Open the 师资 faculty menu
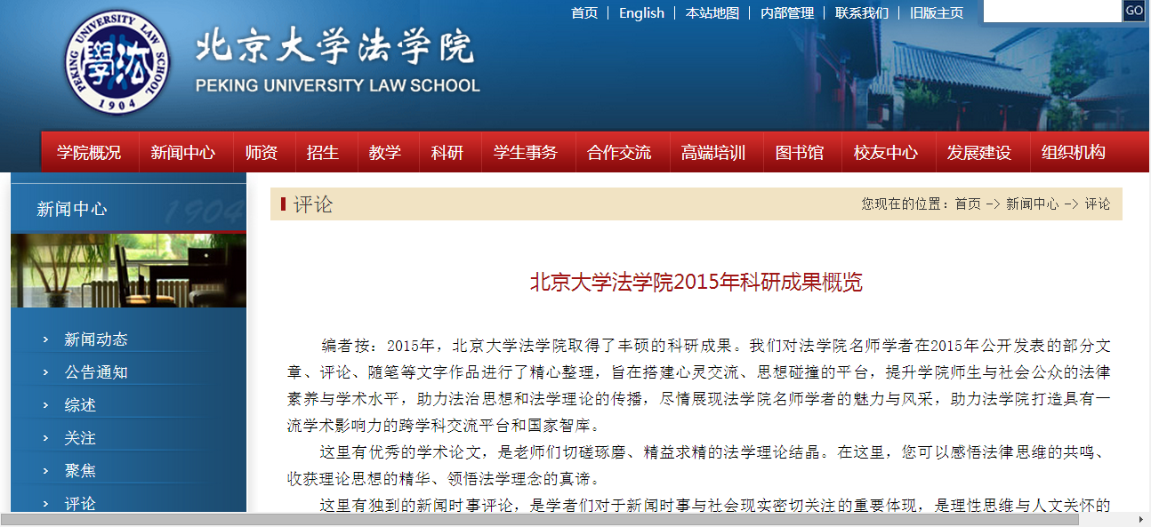 click(x=262, y=152)
